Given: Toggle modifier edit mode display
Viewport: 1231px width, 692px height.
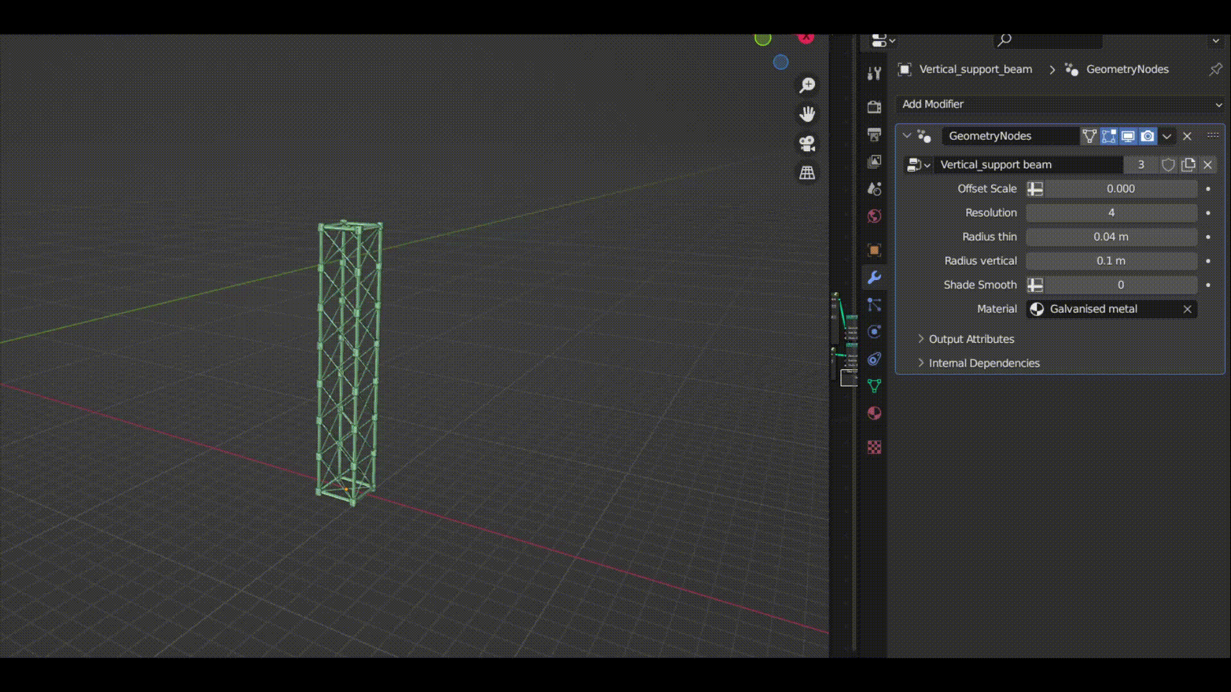Looking at the screenshot, I should 1109,136.
